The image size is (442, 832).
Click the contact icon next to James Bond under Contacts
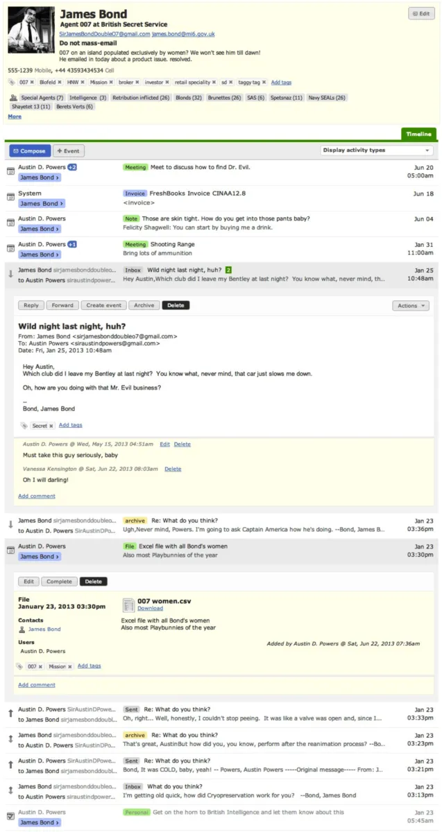[22, 630]
